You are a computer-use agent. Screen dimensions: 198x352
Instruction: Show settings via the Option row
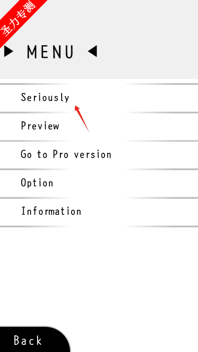pos(99,184)
